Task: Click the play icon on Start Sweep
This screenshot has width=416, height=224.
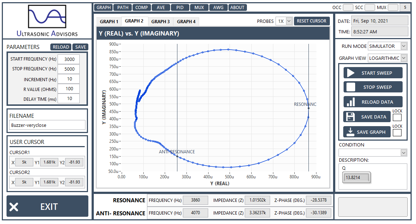Action: point(351,73)
